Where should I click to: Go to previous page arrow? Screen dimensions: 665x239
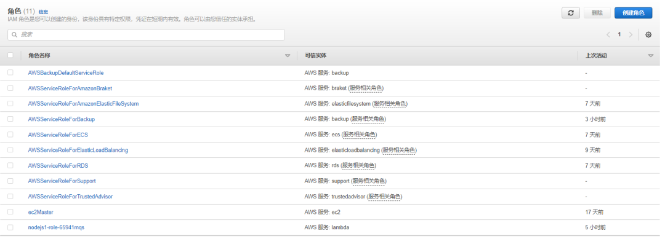coord(608,34)
